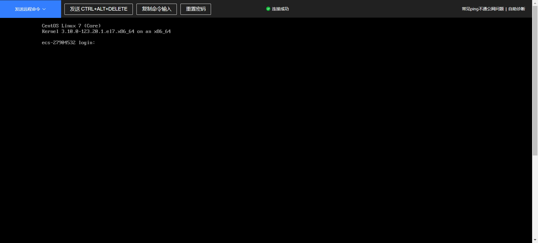Open the 常见ping不通公网问题 link
The height and width of the screenshot is (243, 538).
483,9
